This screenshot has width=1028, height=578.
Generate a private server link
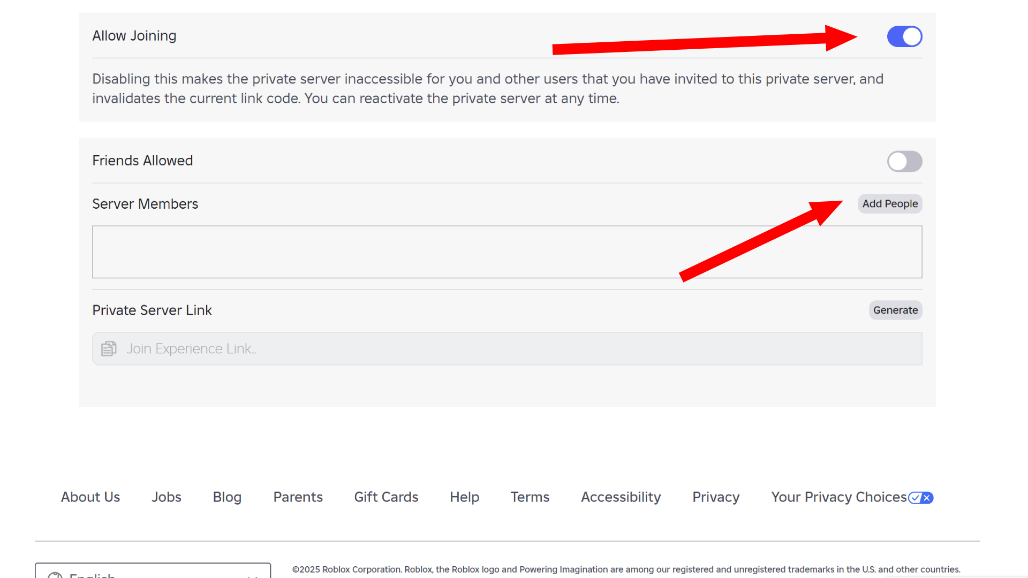pos(895,310)
